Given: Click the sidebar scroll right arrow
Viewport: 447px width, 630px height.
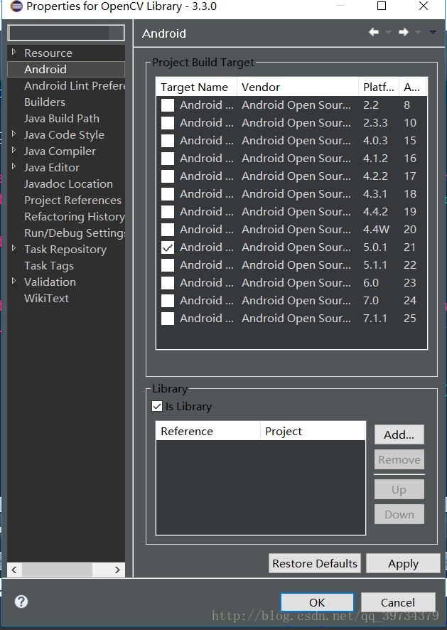Looking at the screenshot, I should pyautogui.click(x=117, y=570).
